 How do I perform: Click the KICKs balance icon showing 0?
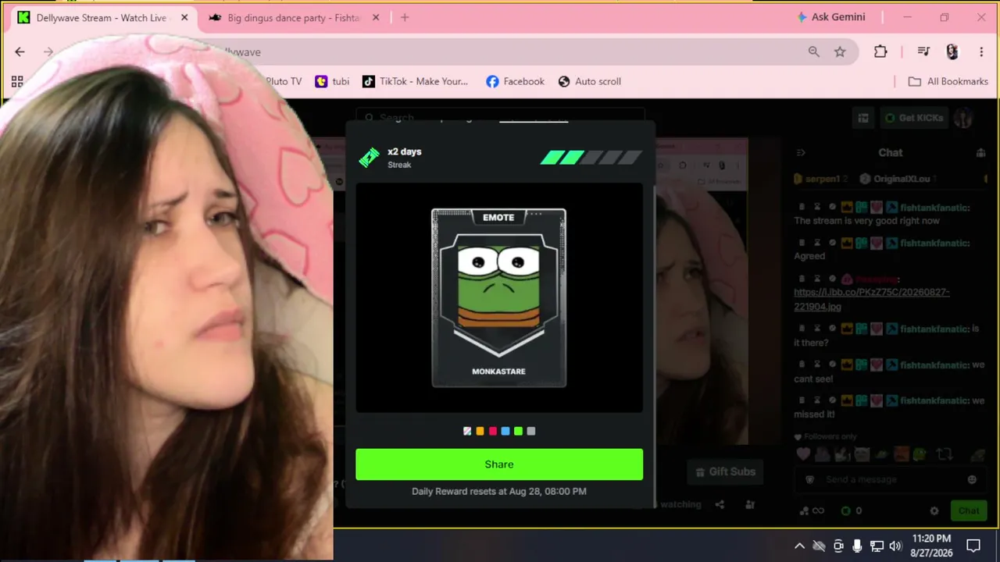(845, 511)
